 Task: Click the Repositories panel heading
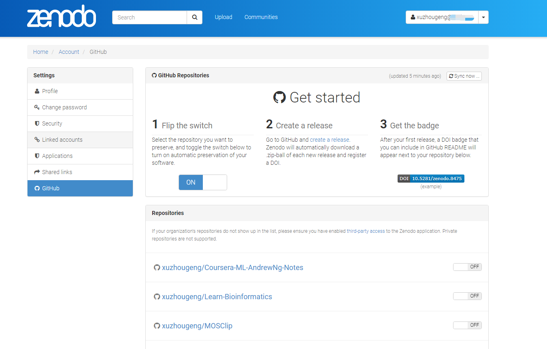point(168,213)
